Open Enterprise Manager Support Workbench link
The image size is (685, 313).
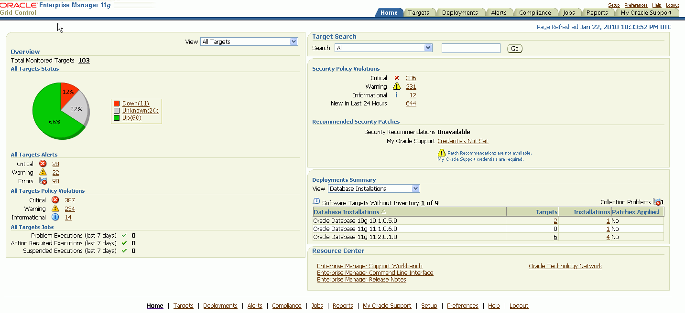(x=370, y=266)
